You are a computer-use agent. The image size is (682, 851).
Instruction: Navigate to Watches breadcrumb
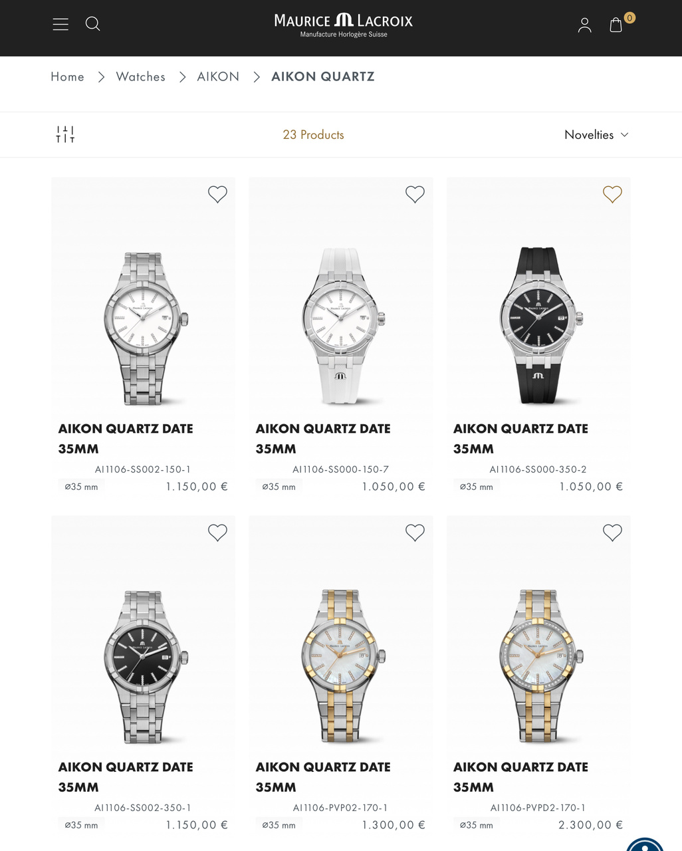click(140, 76)
